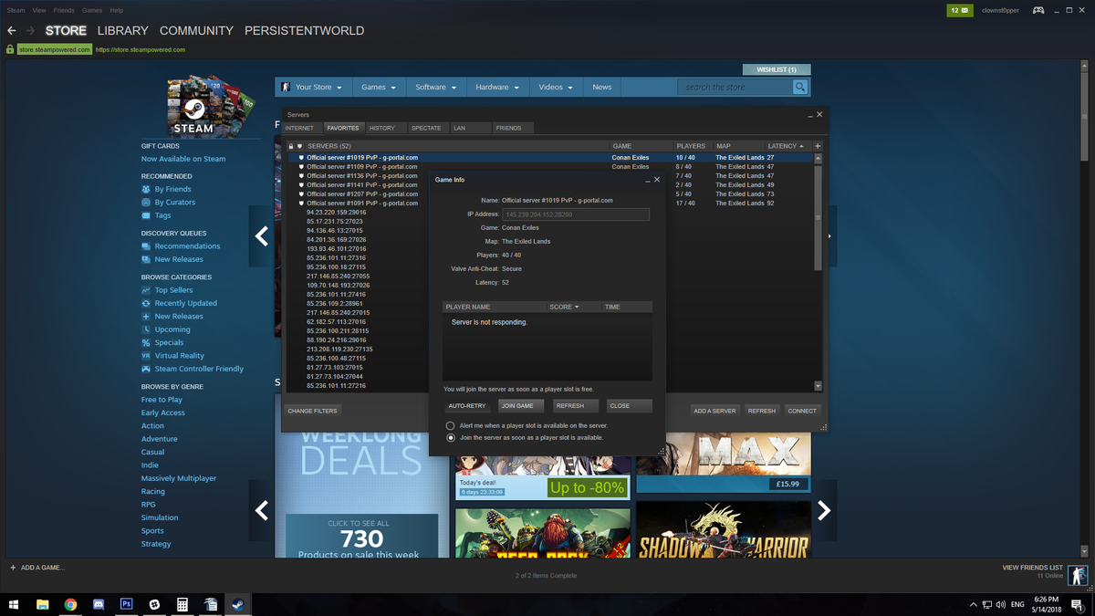Open the green notifications inbox badge
The width and height of the screenshot is (1095, 616).
959,10
